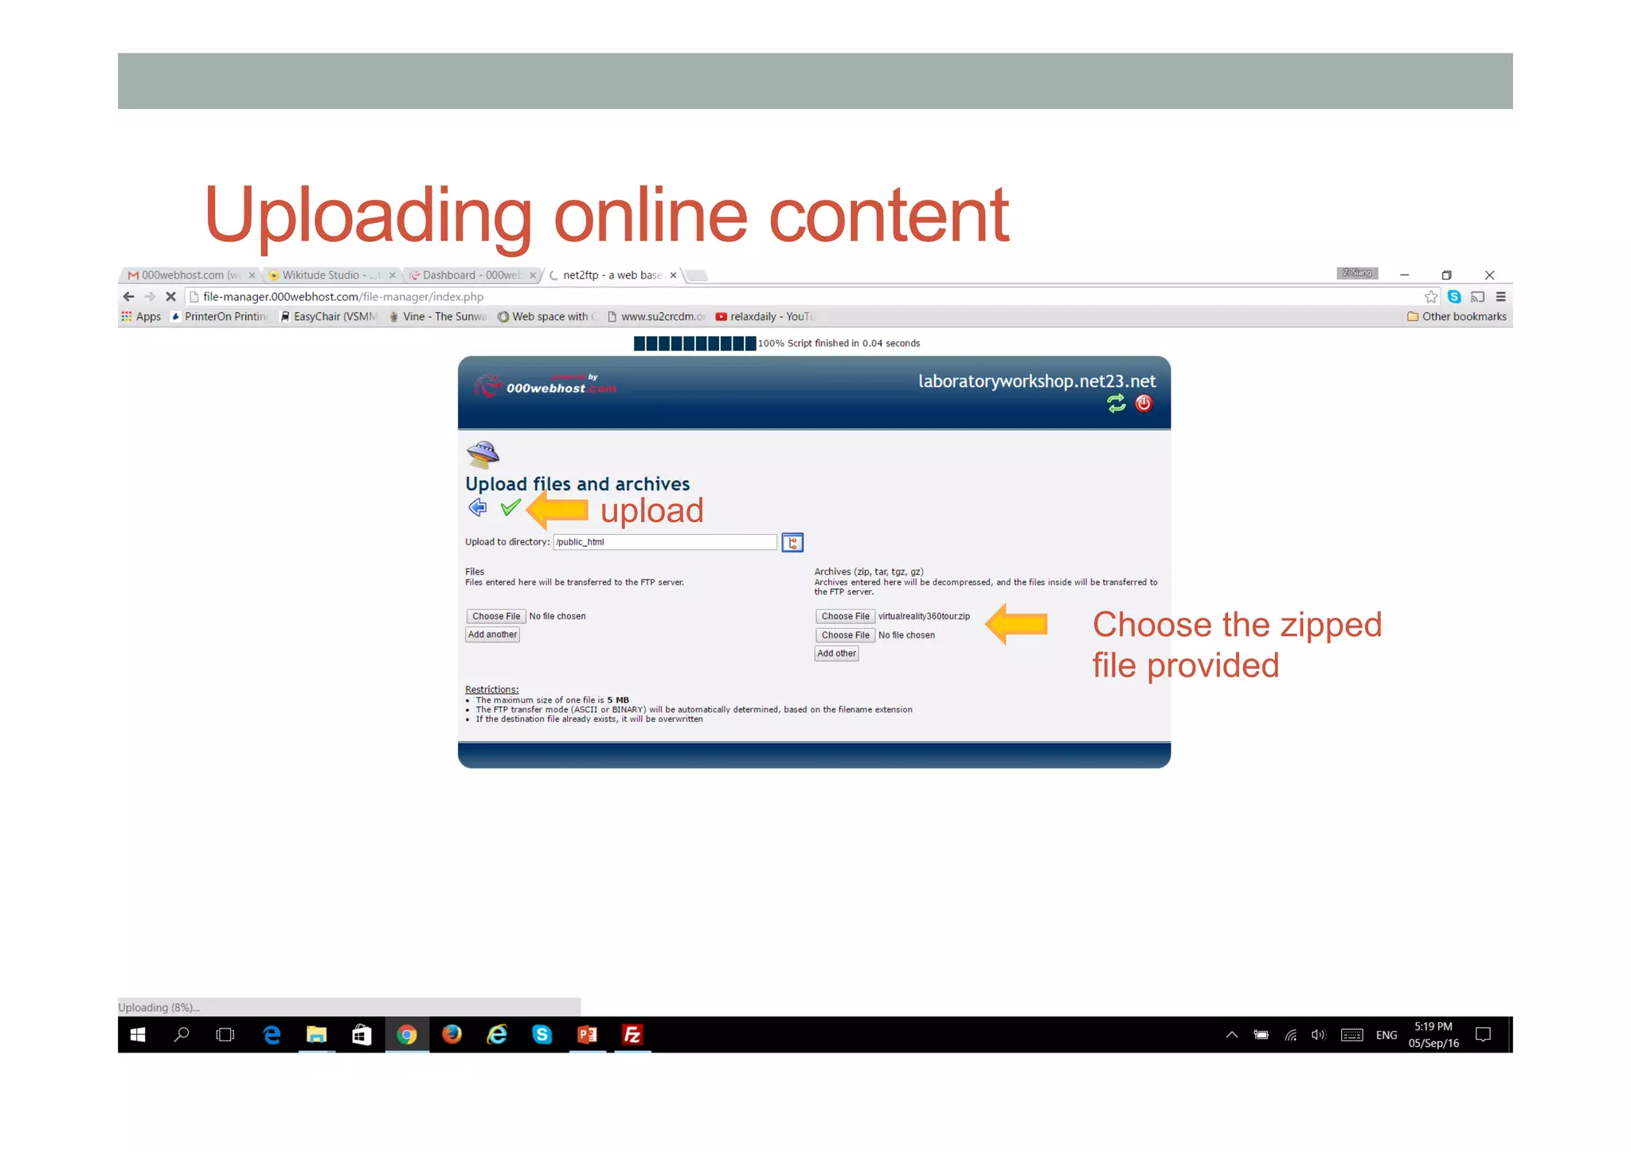Viewport: 1631px width, 1152px height.
Task: Open the Action Center notifications icon
Action: point(1483,1035)
